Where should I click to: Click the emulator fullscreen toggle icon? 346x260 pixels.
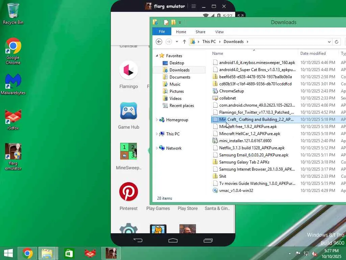[240, 16]
